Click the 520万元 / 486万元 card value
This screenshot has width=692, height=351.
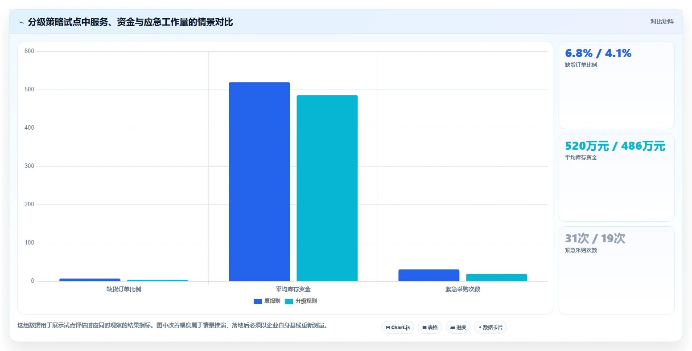coord(615,146)
